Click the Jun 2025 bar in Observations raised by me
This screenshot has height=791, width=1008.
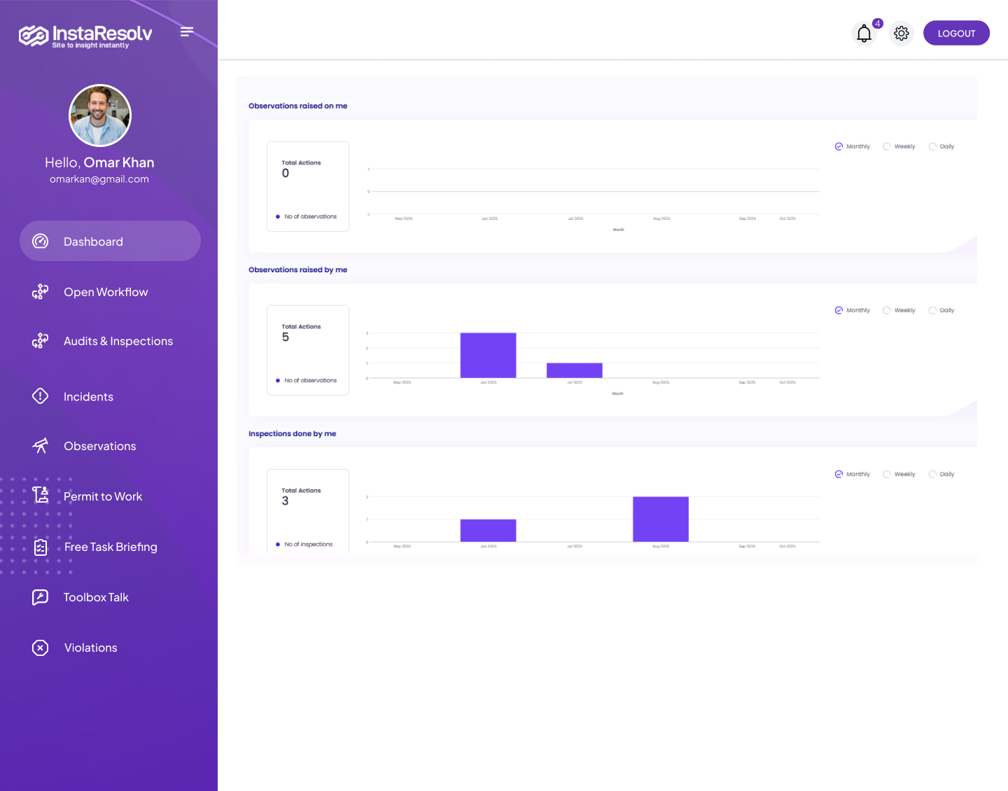(x=488, y=356)
